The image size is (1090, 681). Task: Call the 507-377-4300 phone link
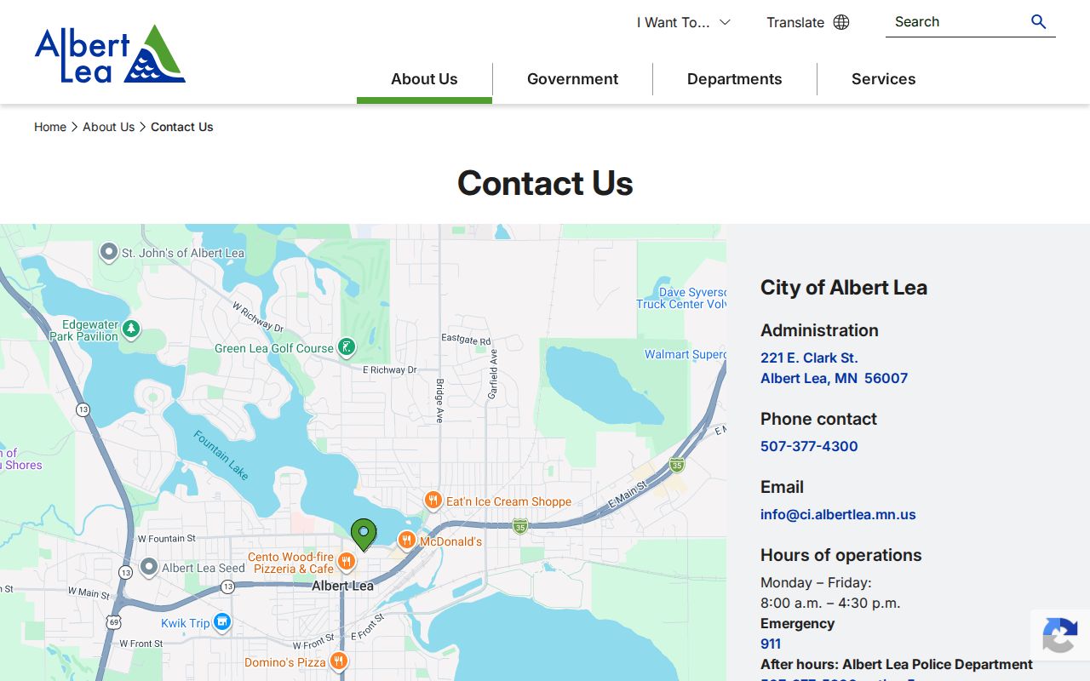[809, 446]
